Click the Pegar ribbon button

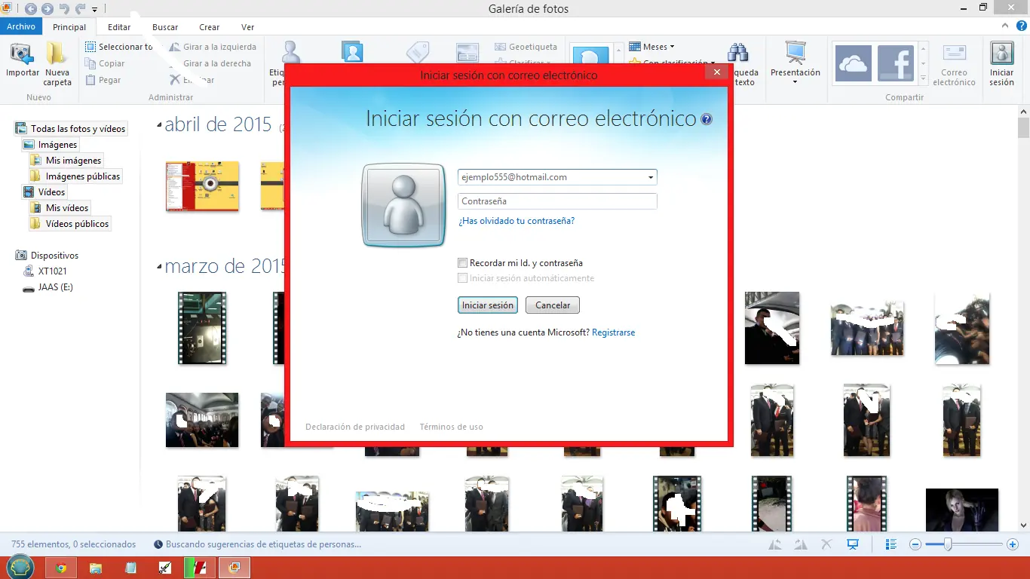coord(103,80)
